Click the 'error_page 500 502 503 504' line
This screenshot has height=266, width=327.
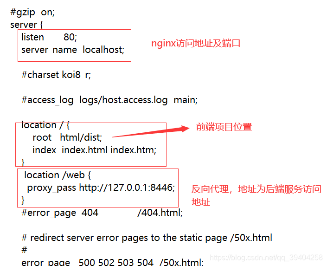(x=112, y=262)
